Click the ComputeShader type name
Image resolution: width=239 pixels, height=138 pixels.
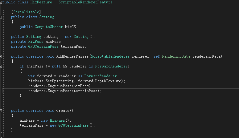49,27
